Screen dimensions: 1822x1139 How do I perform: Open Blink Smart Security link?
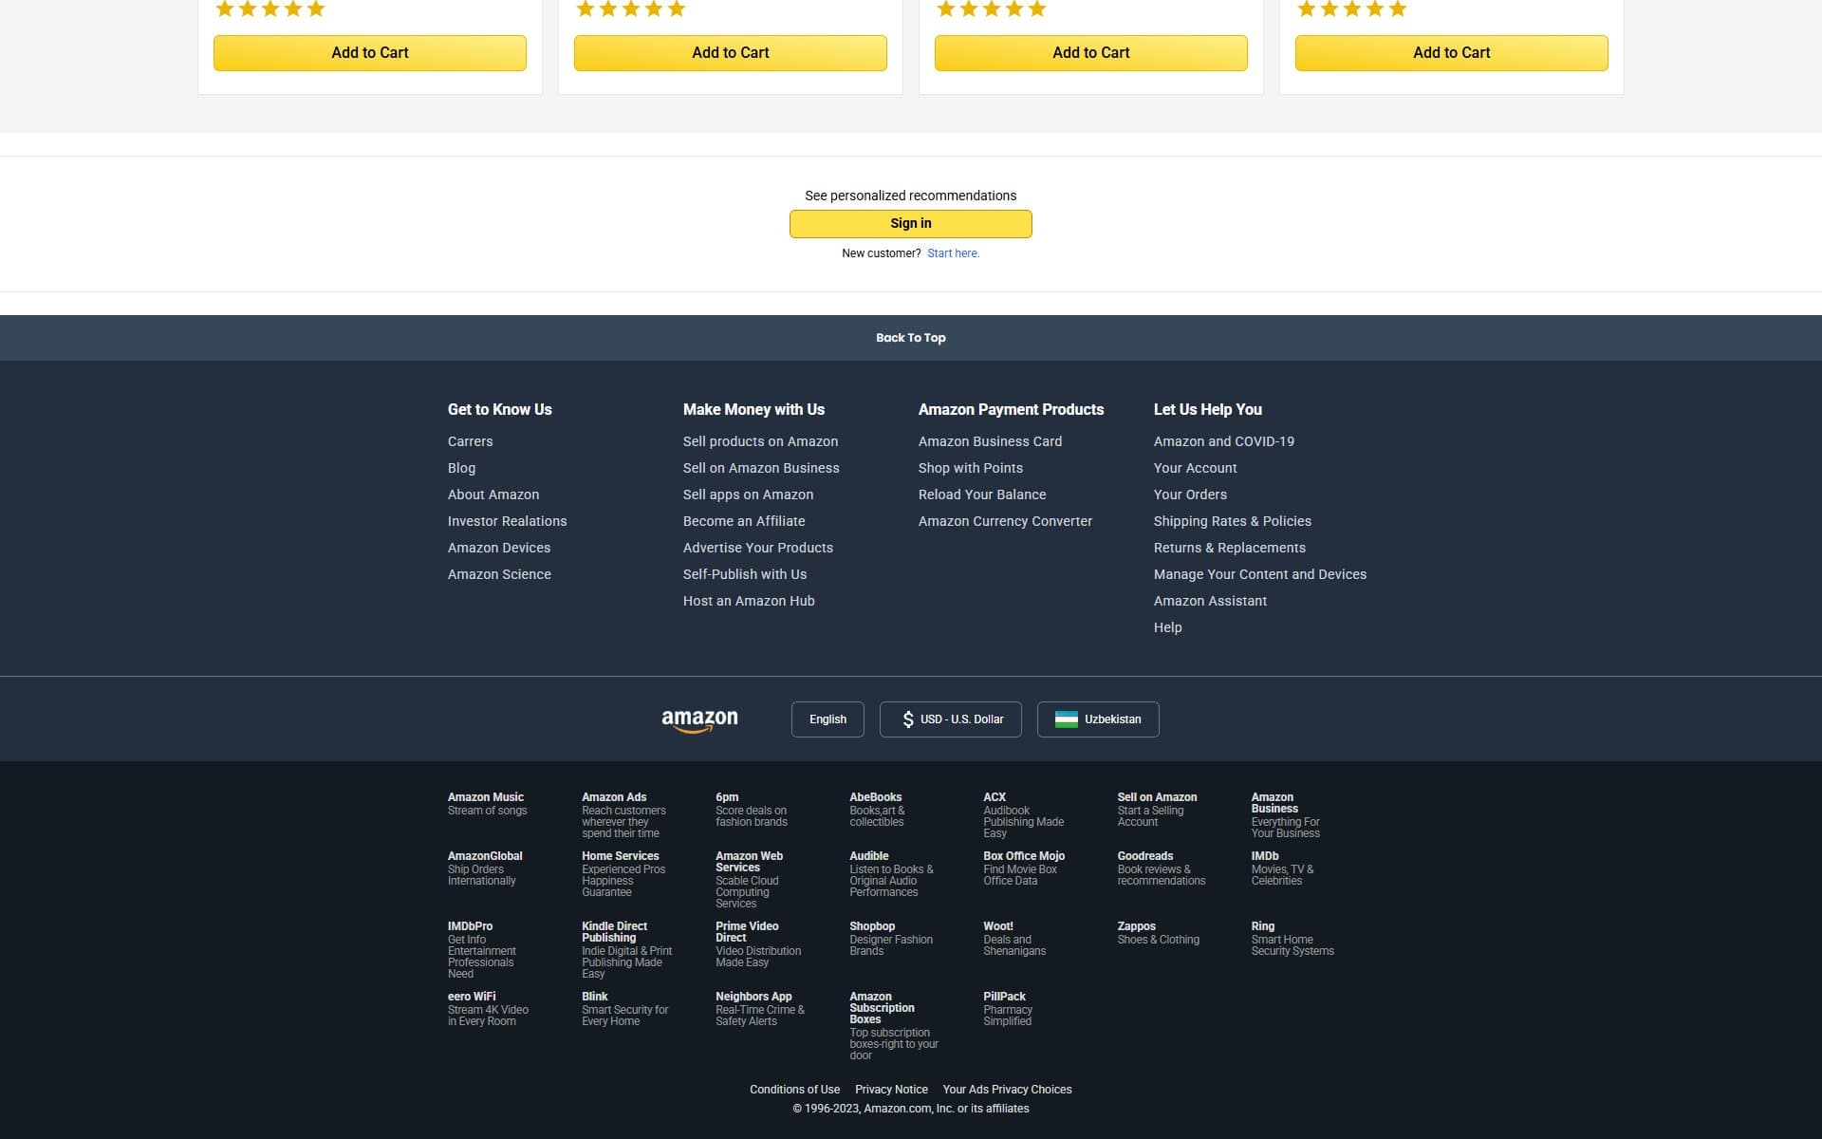pyautogui.click(x=624, y=1009)
